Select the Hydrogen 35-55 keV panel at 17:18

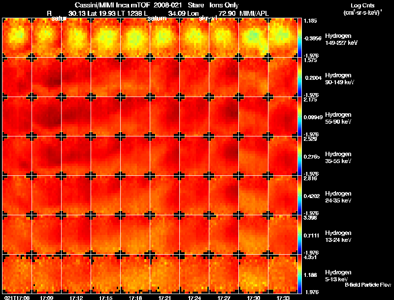click(135, 156)
